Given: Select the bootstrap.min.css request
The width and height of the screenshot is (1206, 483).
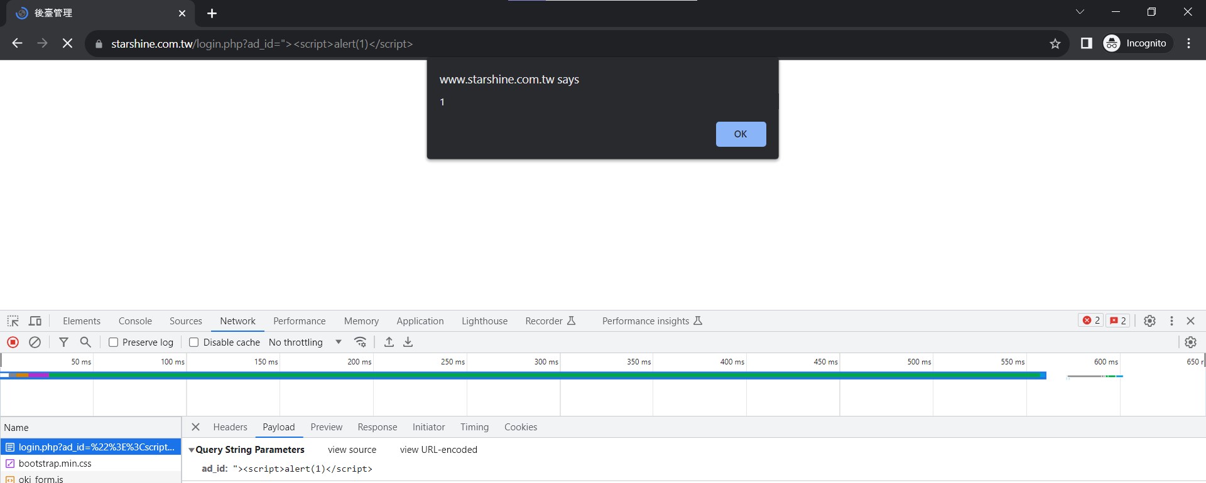Looking at the screenshot, I should 90,464.
